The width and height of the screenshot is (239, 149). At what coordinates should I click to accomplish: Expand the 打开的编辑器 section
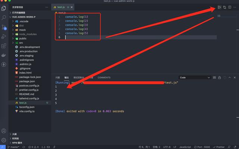[30, 13]
